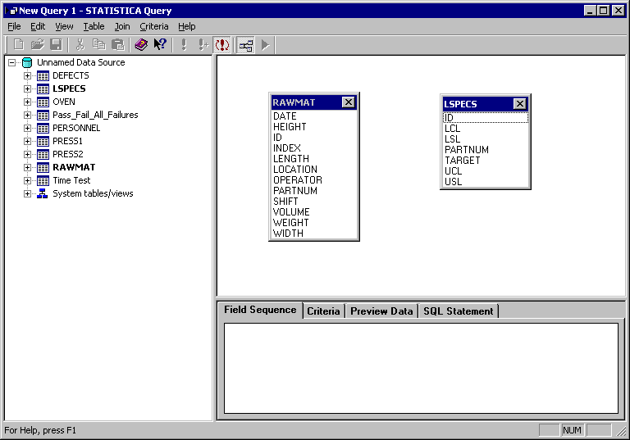Switch to the SQL Statement tab
The image size is (630, 440).
tap(458, 311)
